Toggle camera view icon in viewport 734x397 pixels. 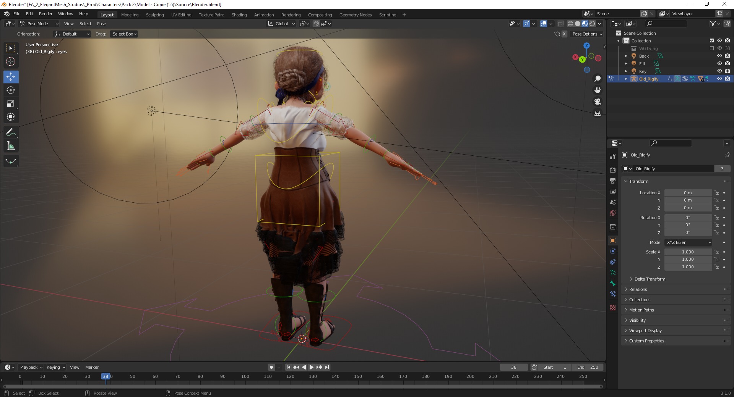pyautogui.click(x=598, y=102)
